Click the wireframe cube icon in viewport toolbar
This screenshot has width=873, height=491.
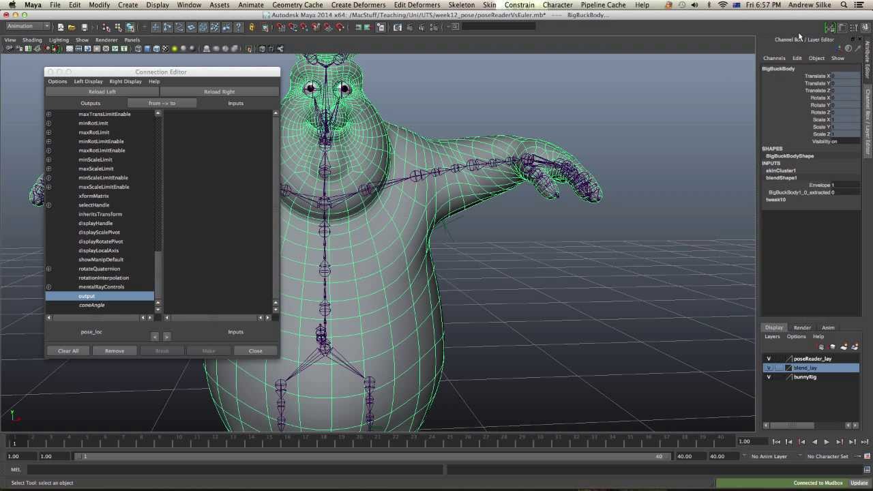[138, 48]
